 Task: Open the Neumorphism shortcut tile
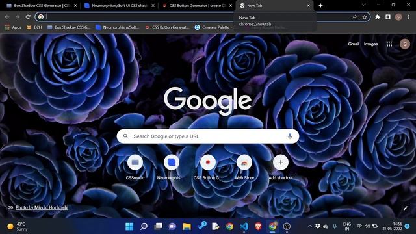click(x=172, y=167)
